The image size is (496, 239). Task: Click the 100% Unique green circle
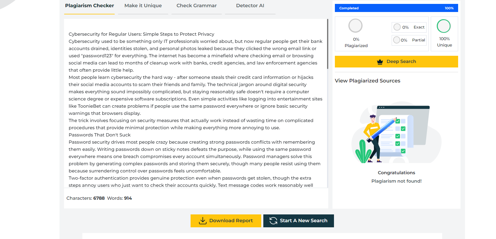[444, 26]
